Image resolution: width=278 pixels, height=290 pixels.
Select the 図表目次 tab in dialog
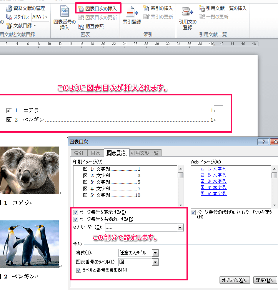(117, 153)
